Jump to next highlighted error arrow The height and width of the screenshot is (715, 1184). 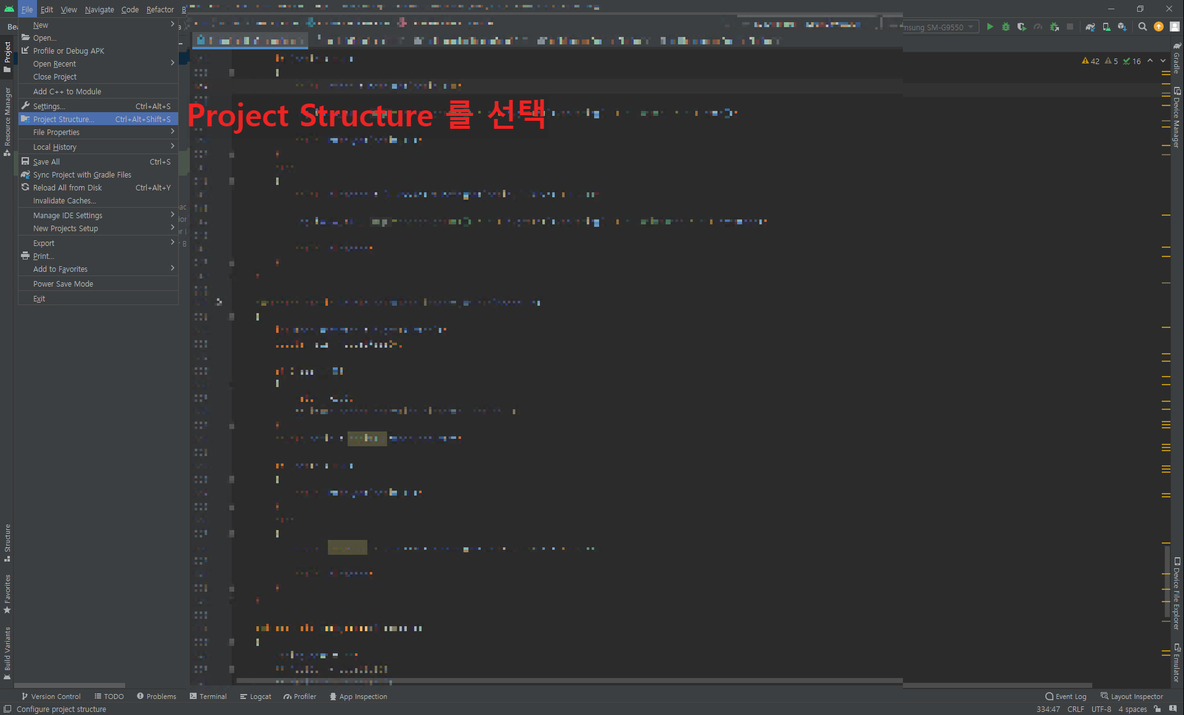tap(1163, 61)
